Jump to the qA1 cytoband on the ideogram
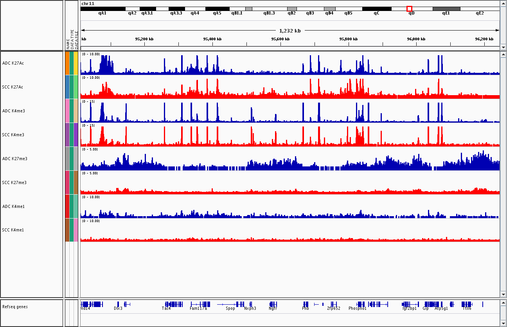Image resolution: width=507 pixels, height=327 pixels. click(x=102, y=9)
